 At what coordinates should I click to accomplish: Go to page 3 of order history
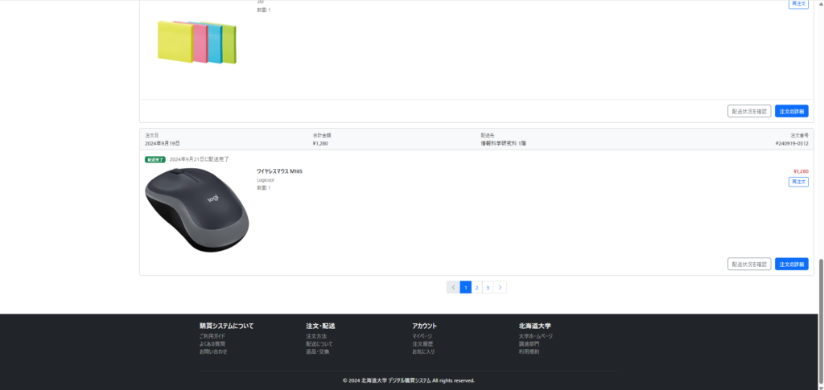tap(488, 287)
